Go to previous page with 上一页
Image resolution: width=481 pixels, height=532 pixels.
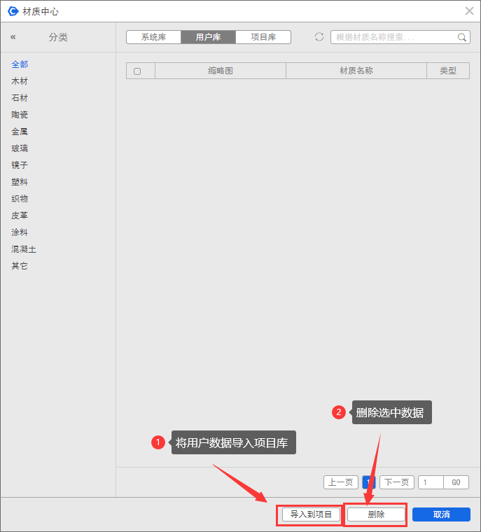click(341, 482)
